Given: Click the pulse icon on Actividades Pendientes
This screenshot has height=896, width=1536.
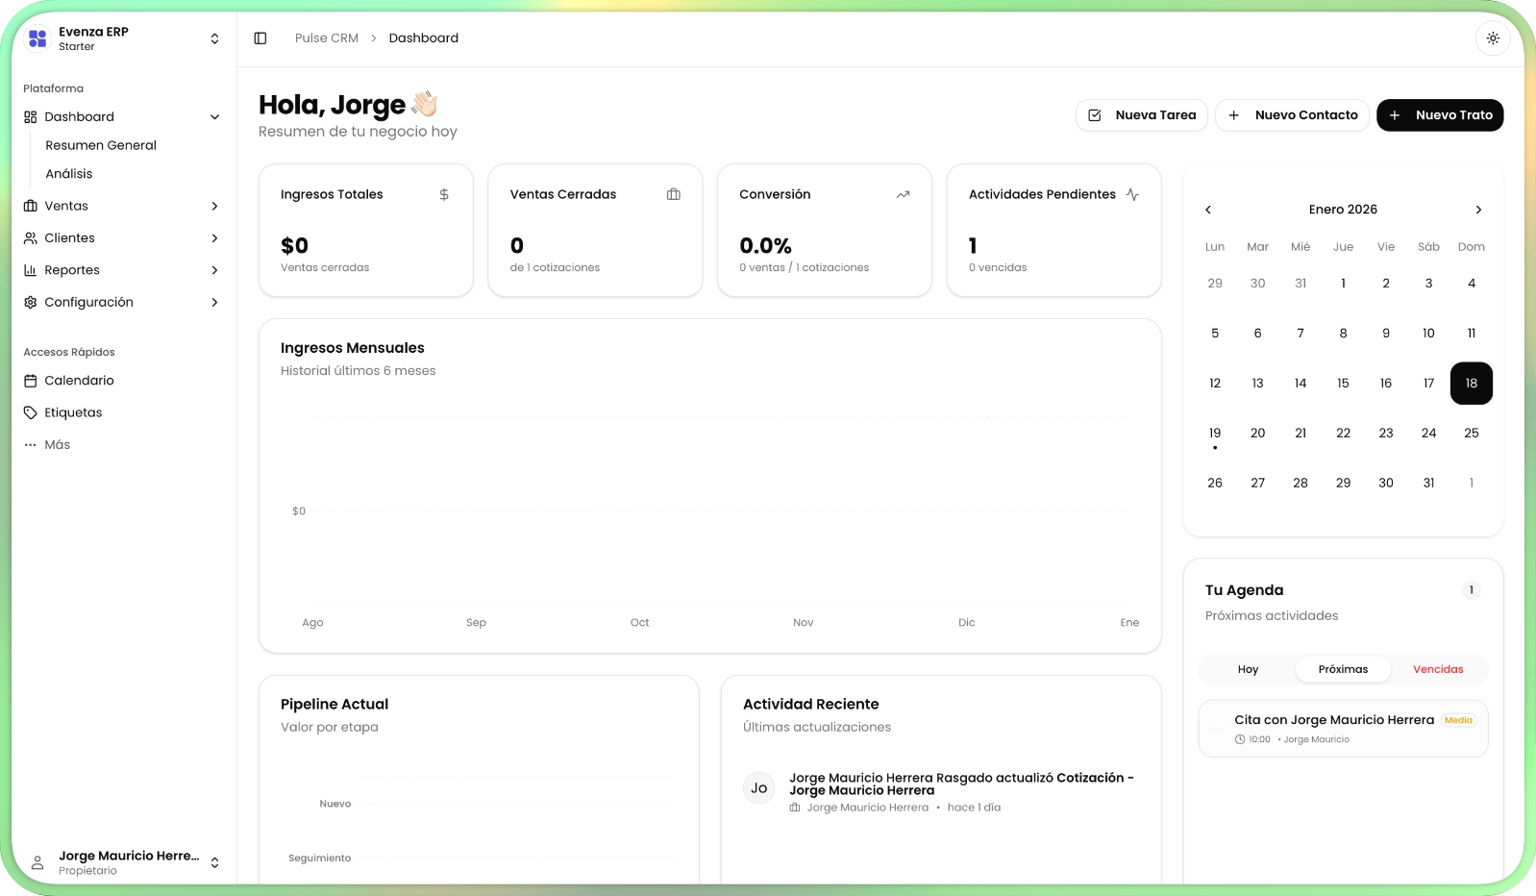Looking at the screenshot, I should (x=1132, y=194).
